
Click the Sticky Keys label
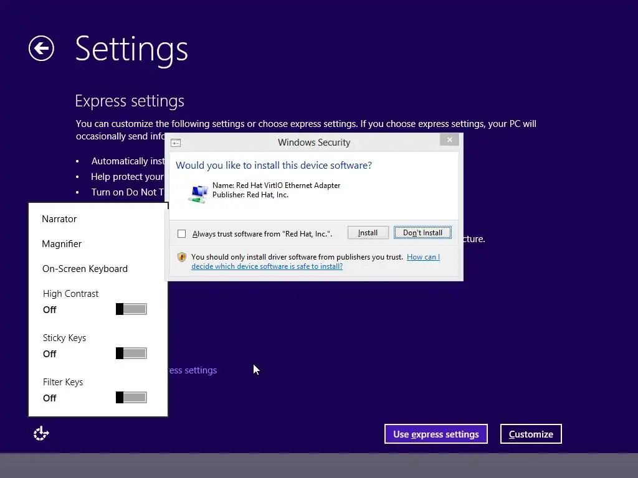click(x=64, y=338)
